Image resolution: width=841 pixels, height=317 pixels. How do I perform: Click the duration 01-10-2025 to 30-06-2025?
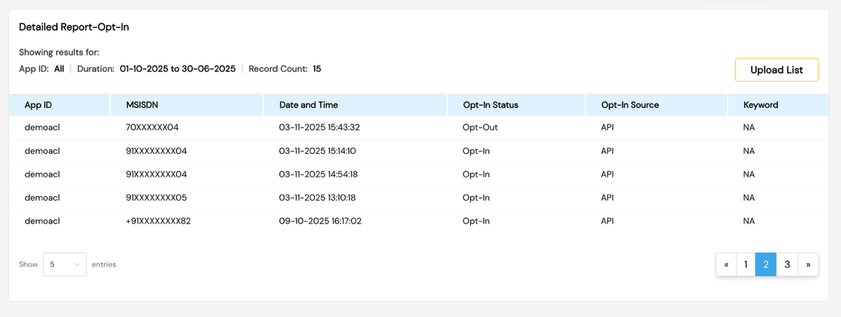pyautogui.click(x=177, y=69)
